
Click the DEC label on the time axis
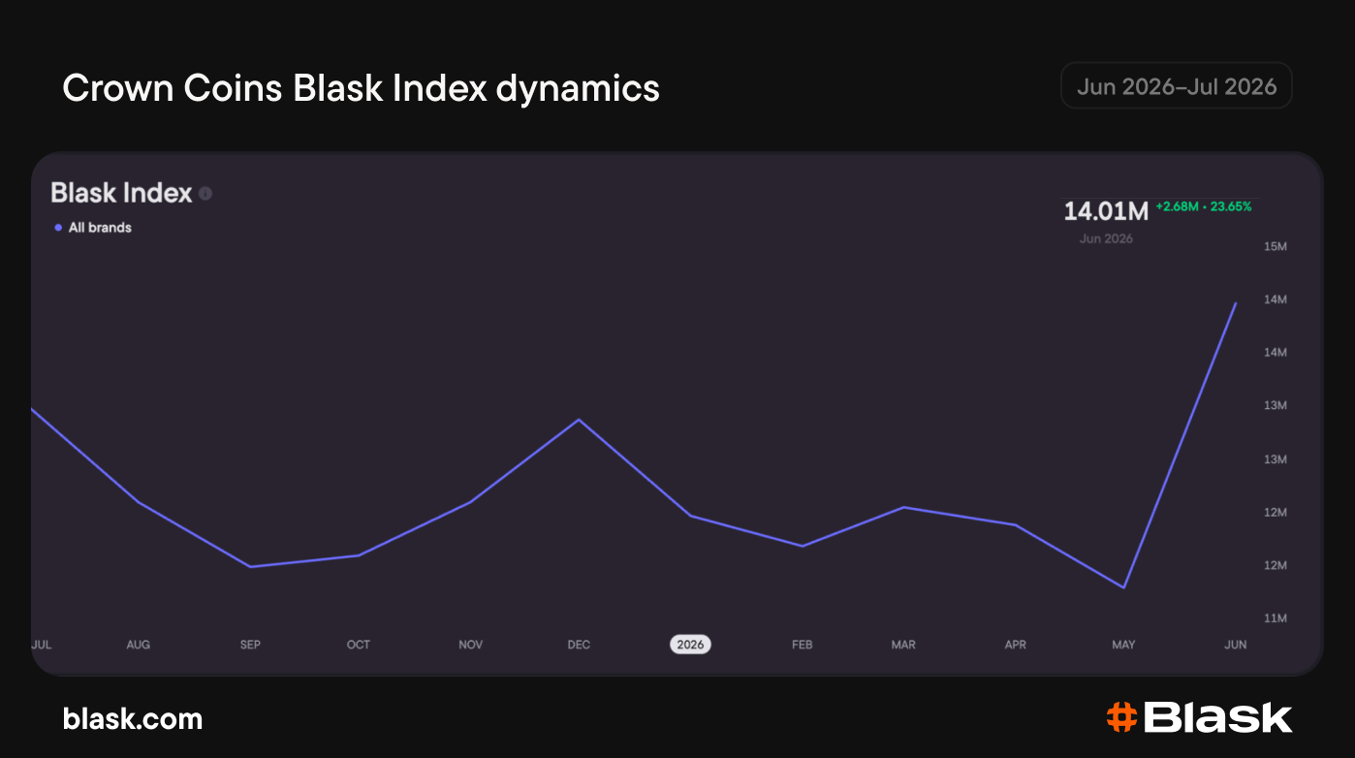pyautogui.click(x=579, y=645)
